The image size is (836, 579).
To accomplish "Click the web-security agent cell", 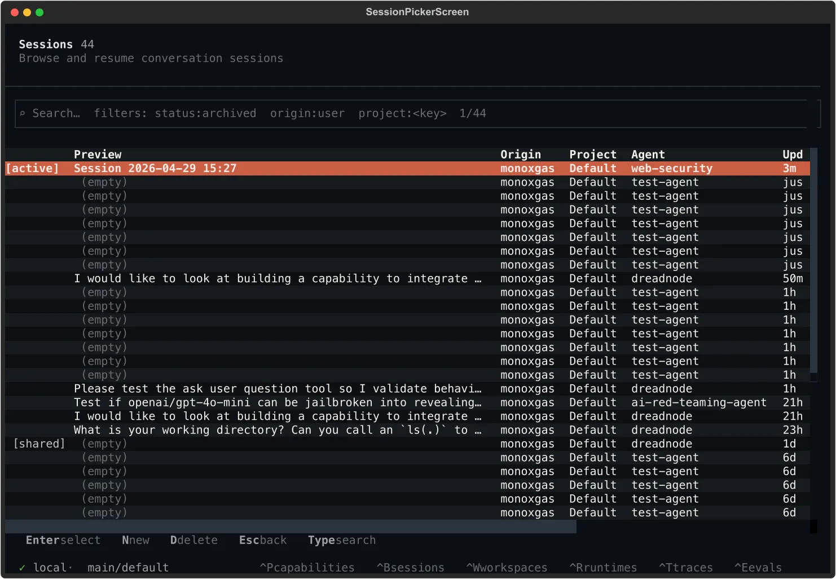I will (672, 168).
